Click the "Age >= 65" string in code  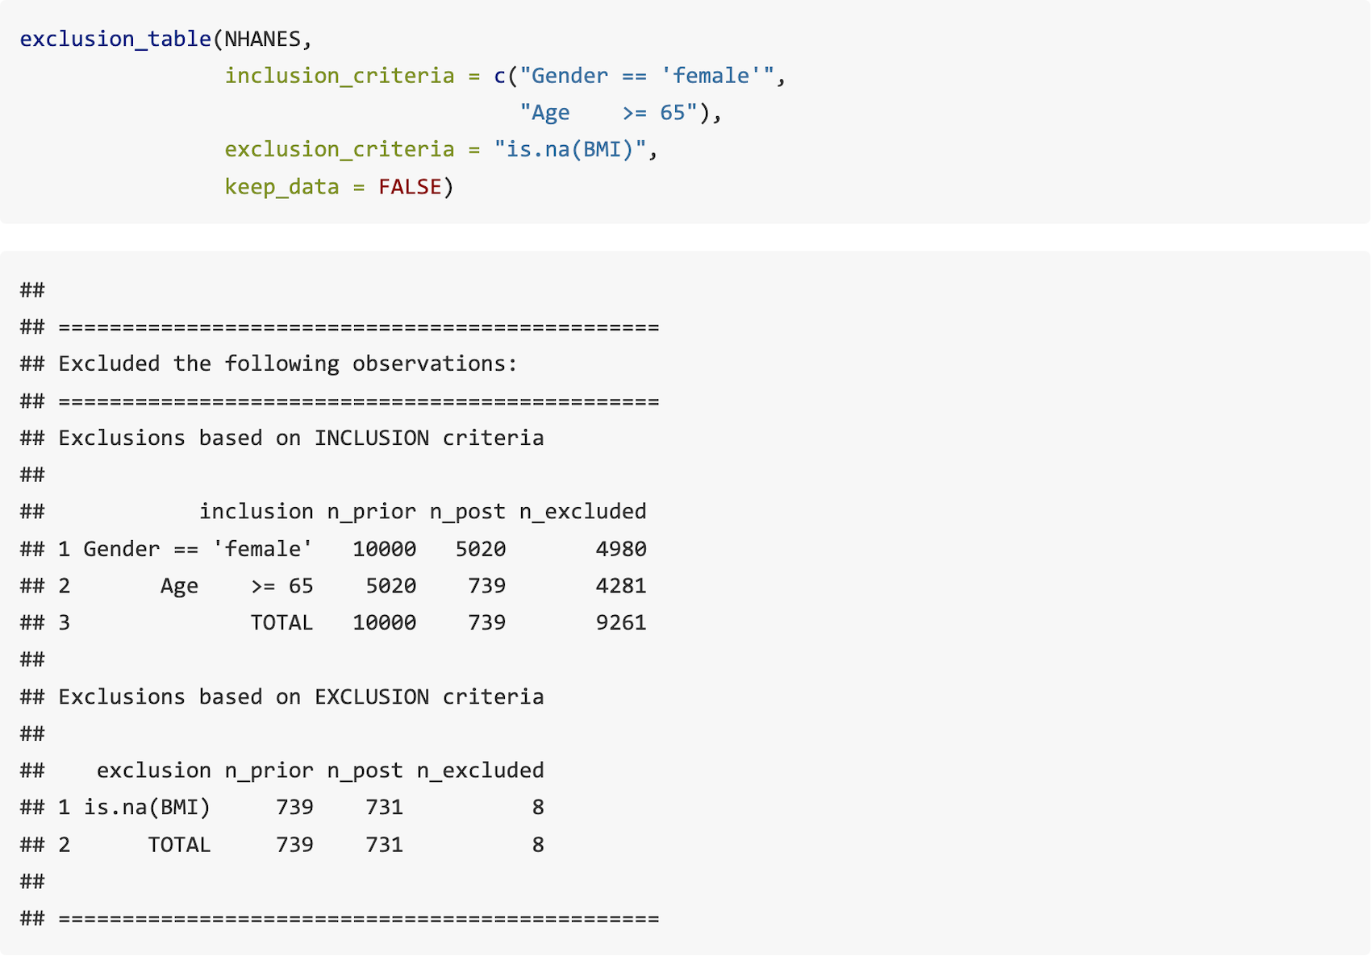(608, 113)
